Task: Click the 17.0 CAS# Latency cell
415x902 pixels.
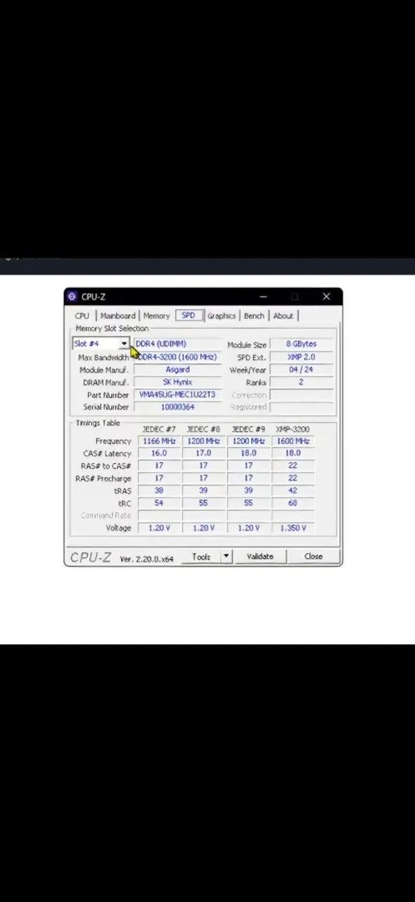Action: [x=203, y=453]
